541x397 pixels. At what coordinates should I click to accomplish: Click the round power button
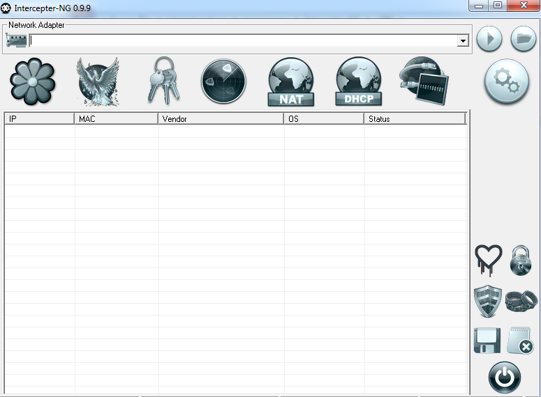click(505, 377)
